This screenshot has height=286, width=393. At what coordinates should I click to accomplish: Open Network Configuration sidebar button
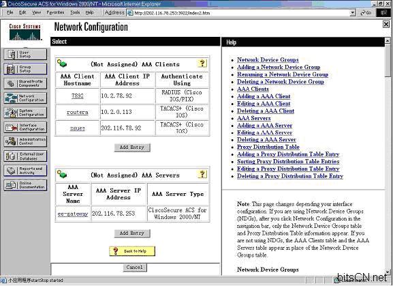click(25, 98)
